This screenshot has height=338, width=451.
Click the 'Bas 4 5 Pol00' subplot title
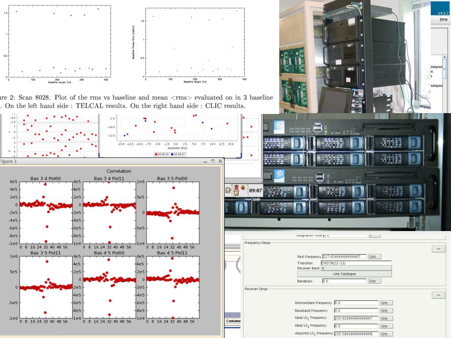(109, 253)
